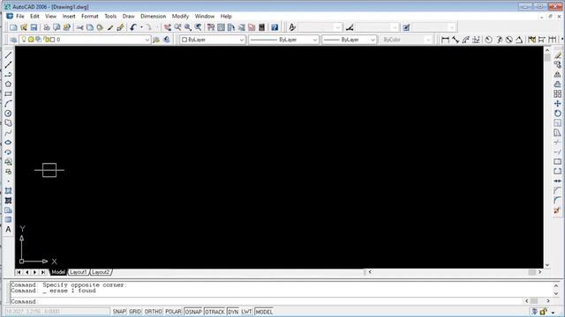Select the Array tool
Viewport: 565px width, 317px height.
(557, 94)
